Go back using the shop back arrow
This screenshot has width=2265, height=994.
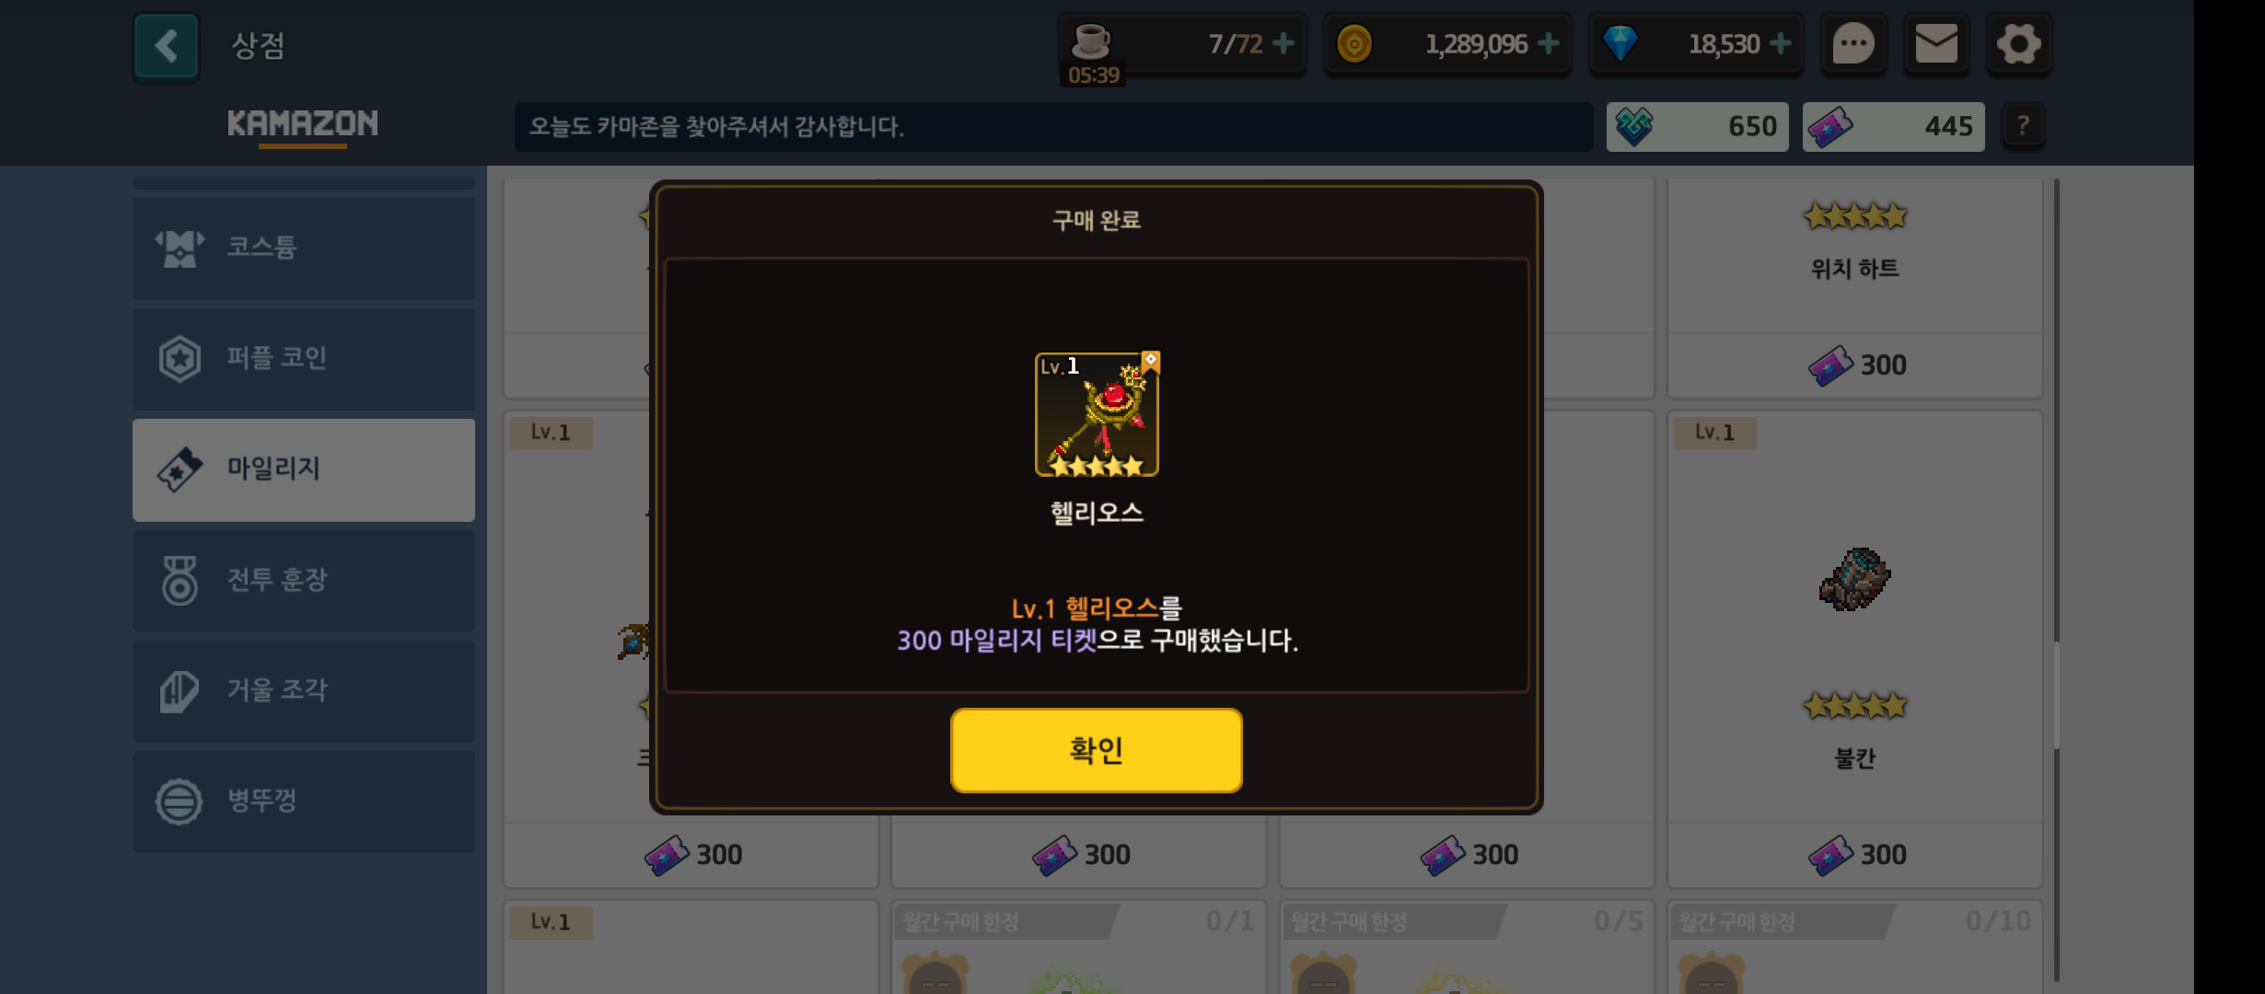pos(166,45)
